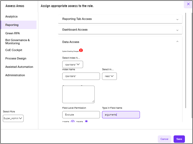Open the Administration access area

[x=15, y=75]
